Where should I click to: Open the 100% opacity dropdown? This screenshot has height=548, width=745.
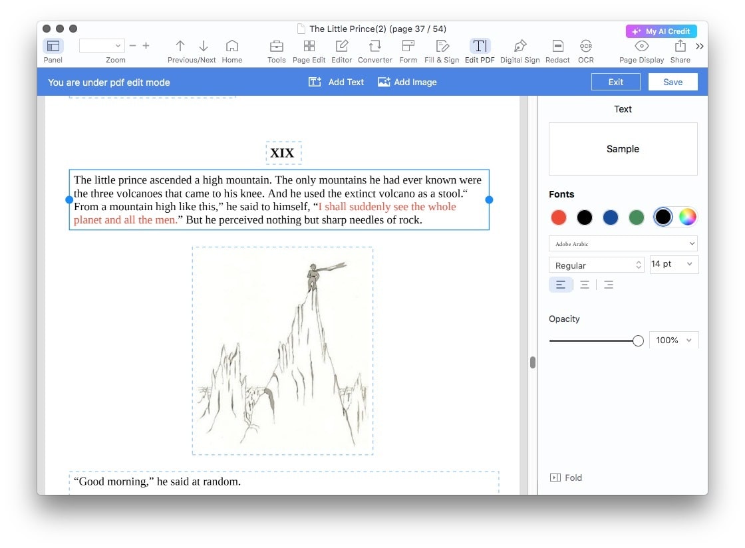point(674,340)
